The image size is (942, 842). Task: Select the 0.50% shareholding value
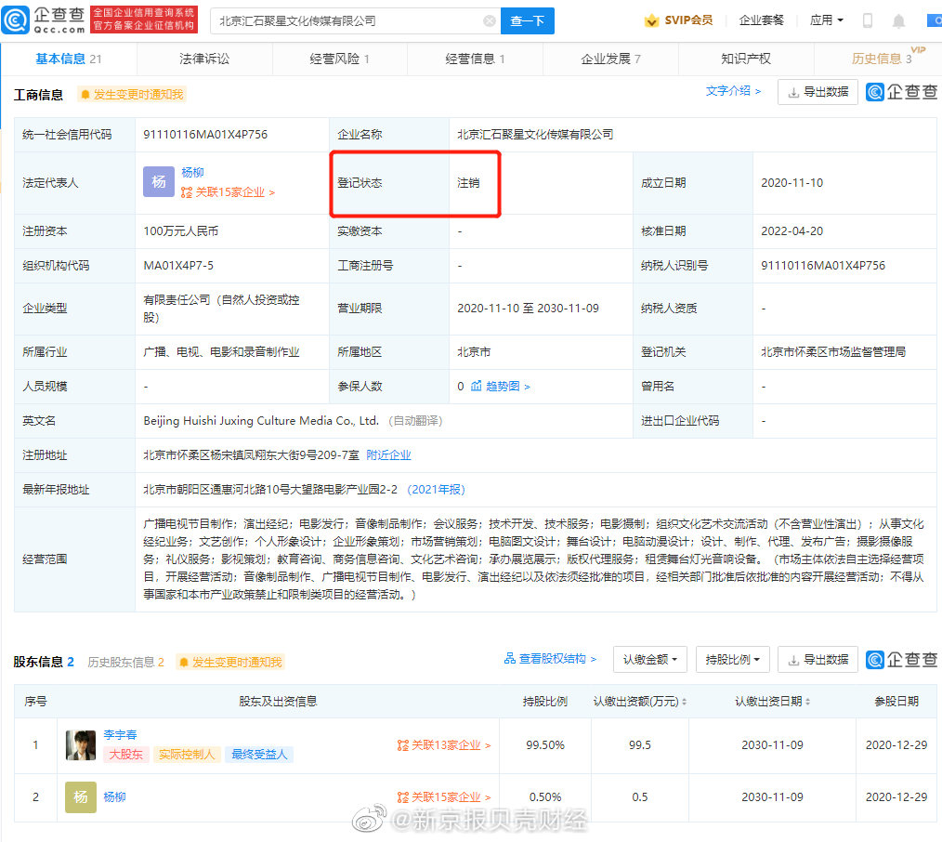coord(545,796)
